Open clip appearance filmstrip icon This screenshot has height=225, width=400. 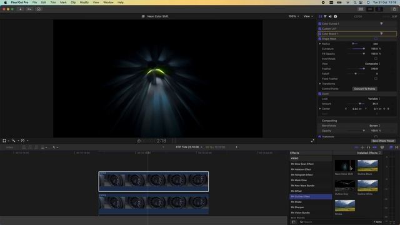[x=382, y=147]
